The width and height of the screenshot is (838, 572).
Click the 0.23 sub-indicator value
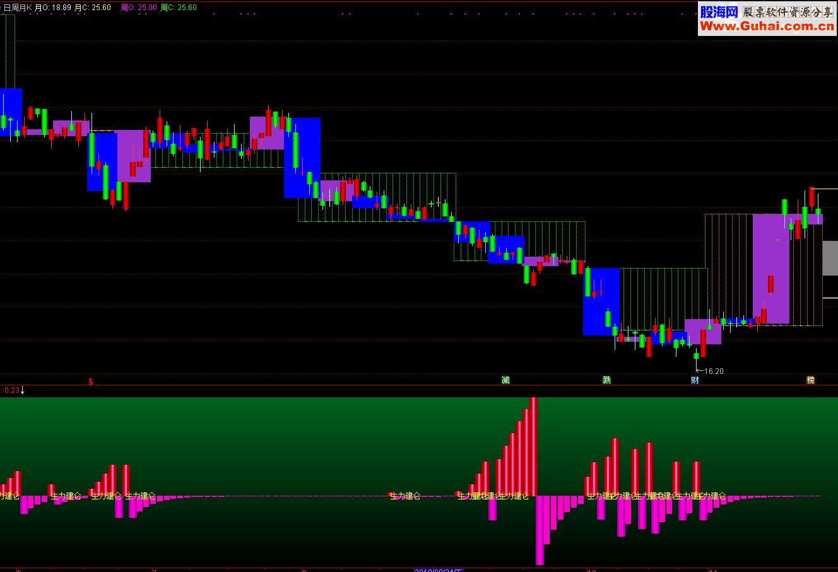pos(11,390)
